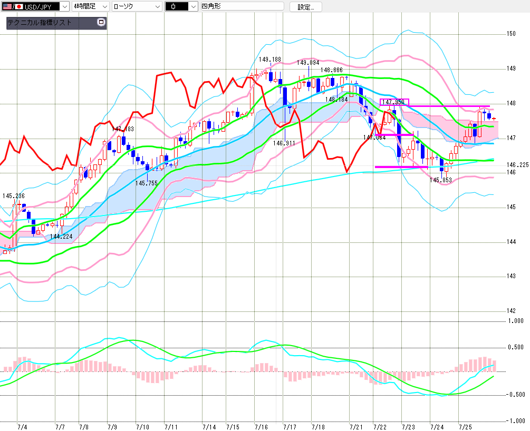Click the 7/9 date label
The image size is (530, 431).
(112, 427)
